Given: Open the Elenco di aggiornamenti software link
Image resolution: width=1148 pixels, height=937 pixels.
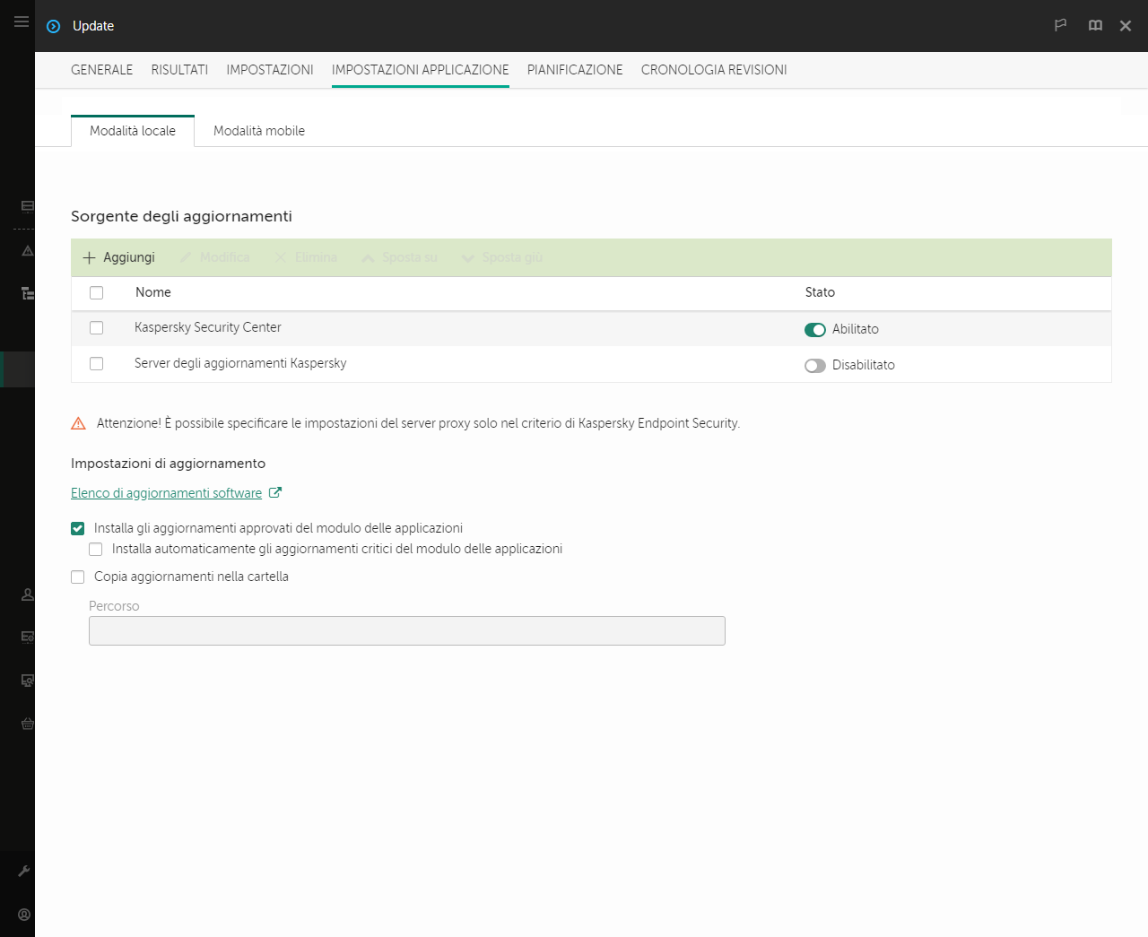Looking at the screenshot, I should [x=167, y=493].
